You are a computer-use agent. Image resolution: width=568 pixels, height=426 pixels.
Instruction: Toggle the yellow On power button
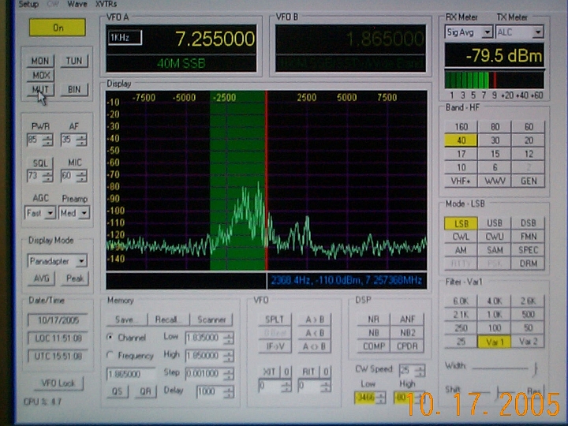(58, 28)
